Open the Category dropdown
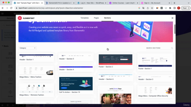This screenshot has height=107, width=191. click(x=27, y=48)
